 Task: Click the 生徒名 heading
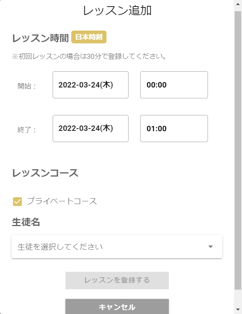tap(26, 222)
